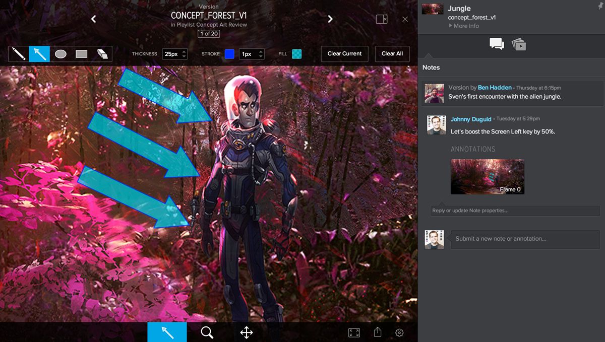Decrease thickness with the down stepper
Screen dimensions: 605x342
[184, 56]
